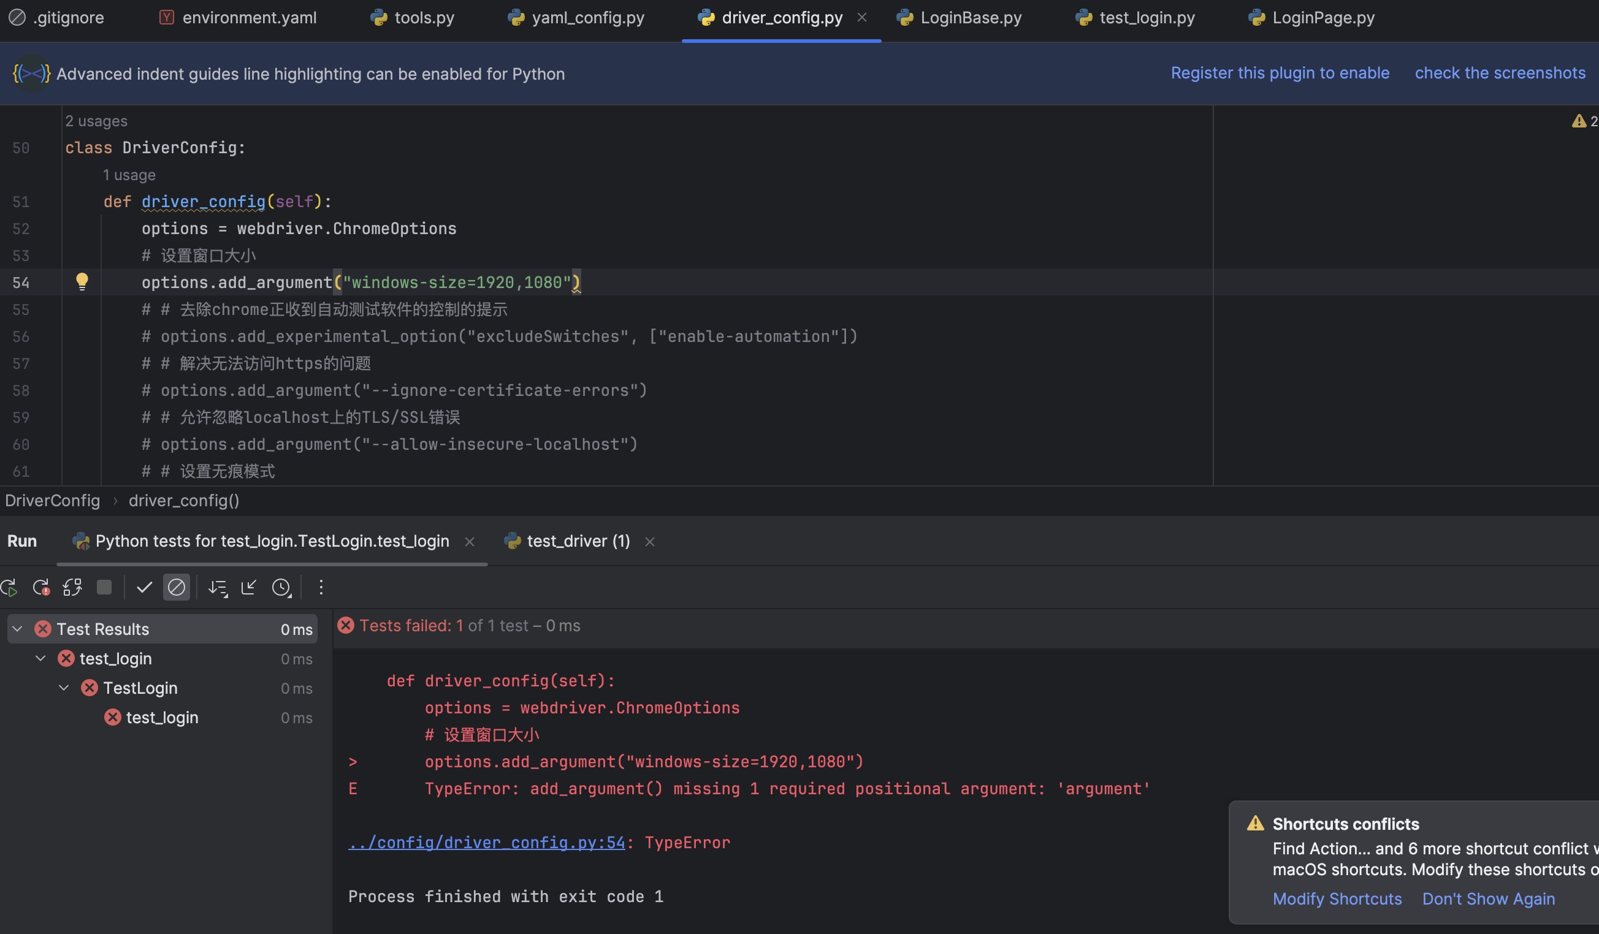
Task: Open the LoginBase.py tab
Action: (959, 18)
